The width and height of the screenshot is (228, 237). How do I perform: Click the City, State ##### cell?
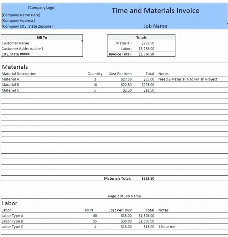[x=16, y=54]
